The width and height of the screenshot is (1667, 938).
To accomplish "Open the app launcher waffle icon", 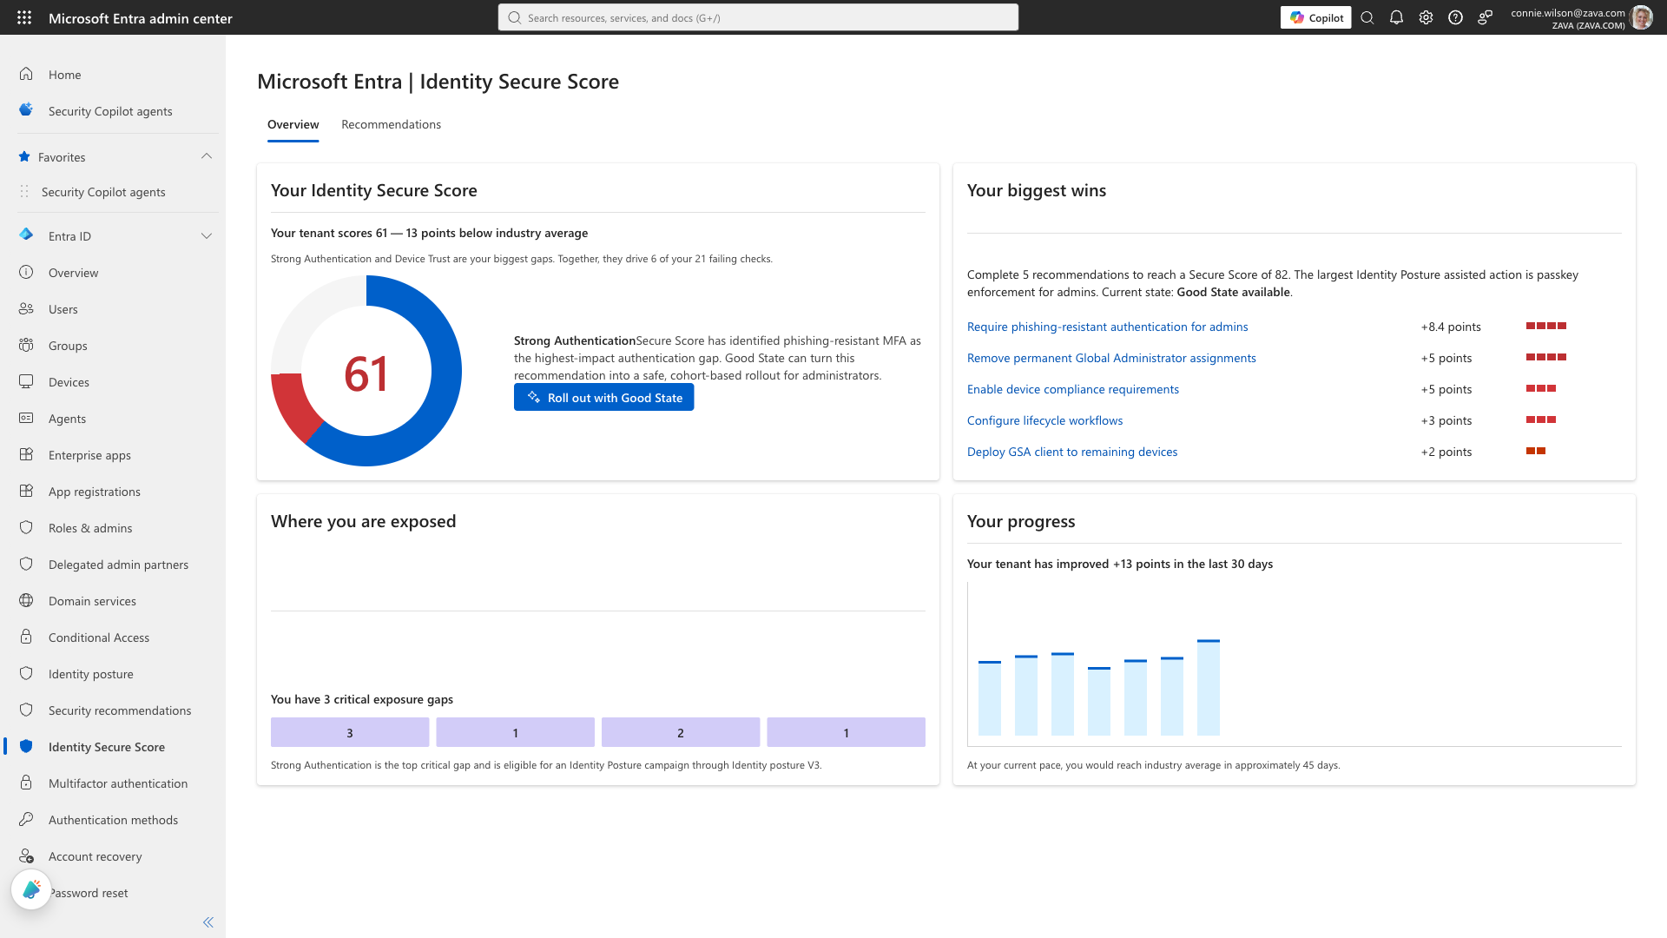I will pyautogui.click(x=24, y=17).
